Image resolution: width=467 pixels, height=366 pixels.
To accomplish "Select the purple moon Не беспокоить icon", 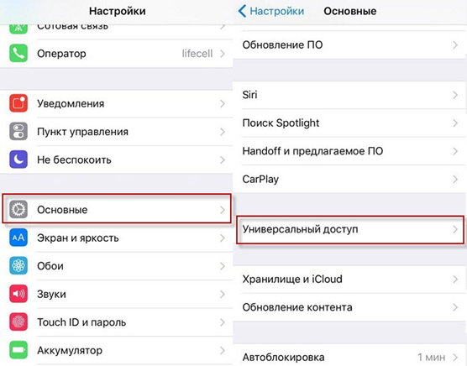I will [x=18, y=159].
